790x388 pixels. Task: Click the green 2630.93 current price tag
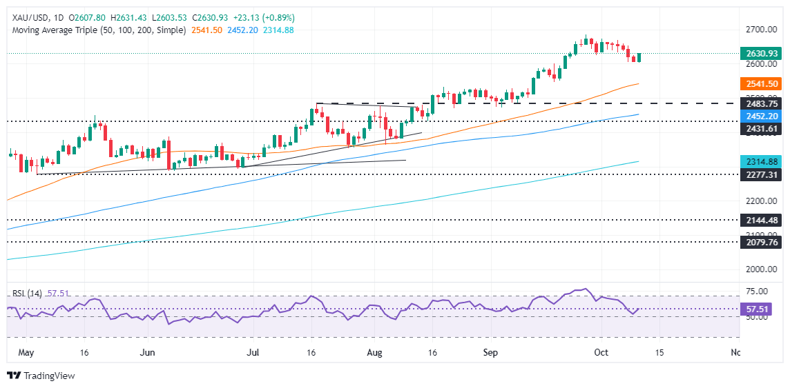tap(762, 53)
